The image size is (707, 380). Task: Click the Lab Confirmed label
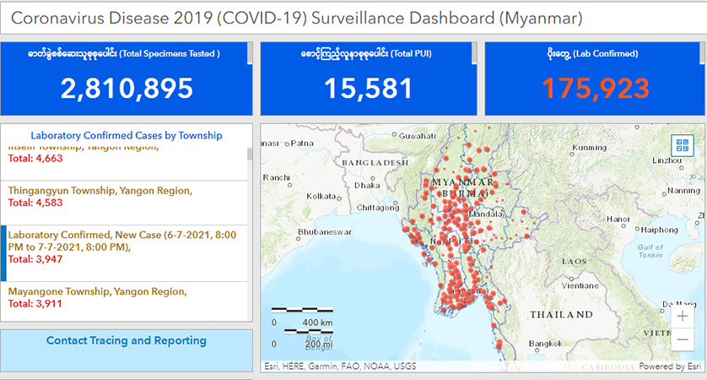(592, 54)
